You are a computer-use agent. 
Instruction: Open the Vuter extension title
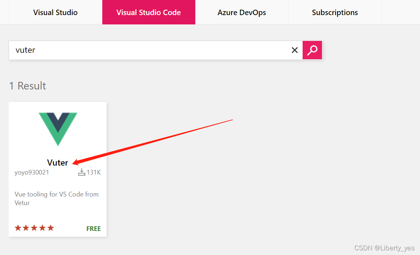[x=57, y=163]
